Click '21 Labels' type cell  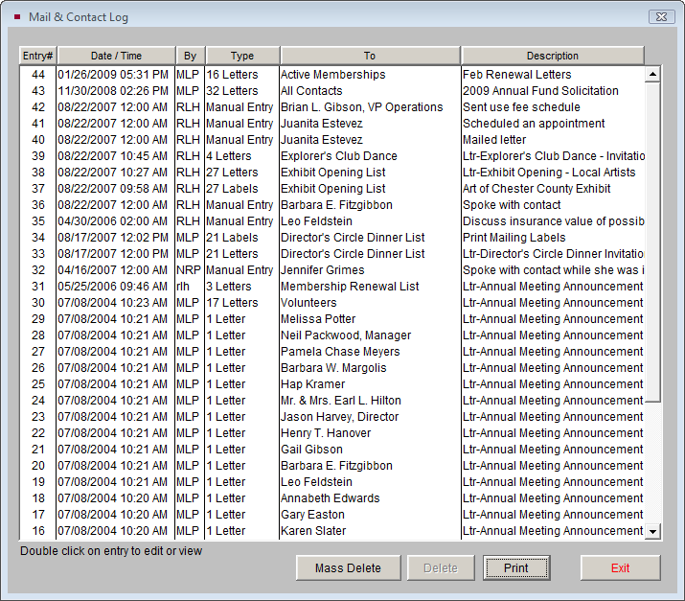pyautogui.click(x=232, y=238)
